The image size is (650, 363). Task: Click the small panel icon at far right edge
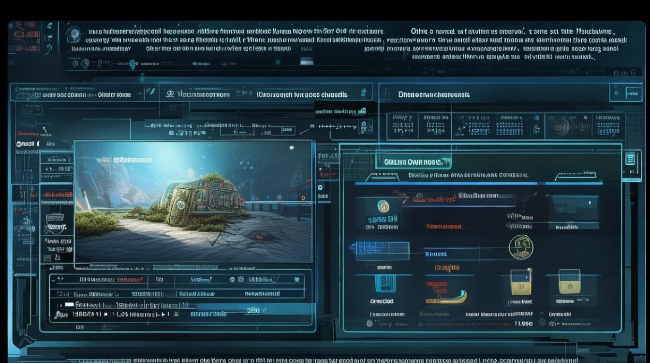(x=630, y=158)
